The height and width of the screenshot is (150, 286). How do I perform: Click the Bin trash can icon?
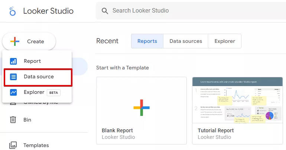click(13, 120)
